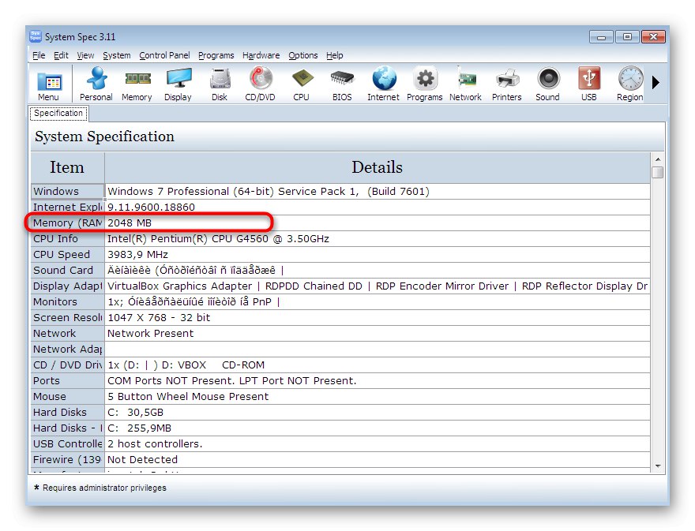Select the Internet Explorer row label

(67, 208)
